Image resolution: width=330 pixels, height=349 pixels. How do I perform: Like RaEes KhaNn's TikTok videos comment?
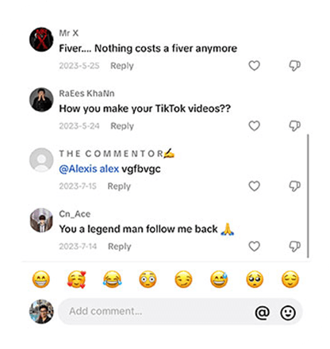point(255,126)
